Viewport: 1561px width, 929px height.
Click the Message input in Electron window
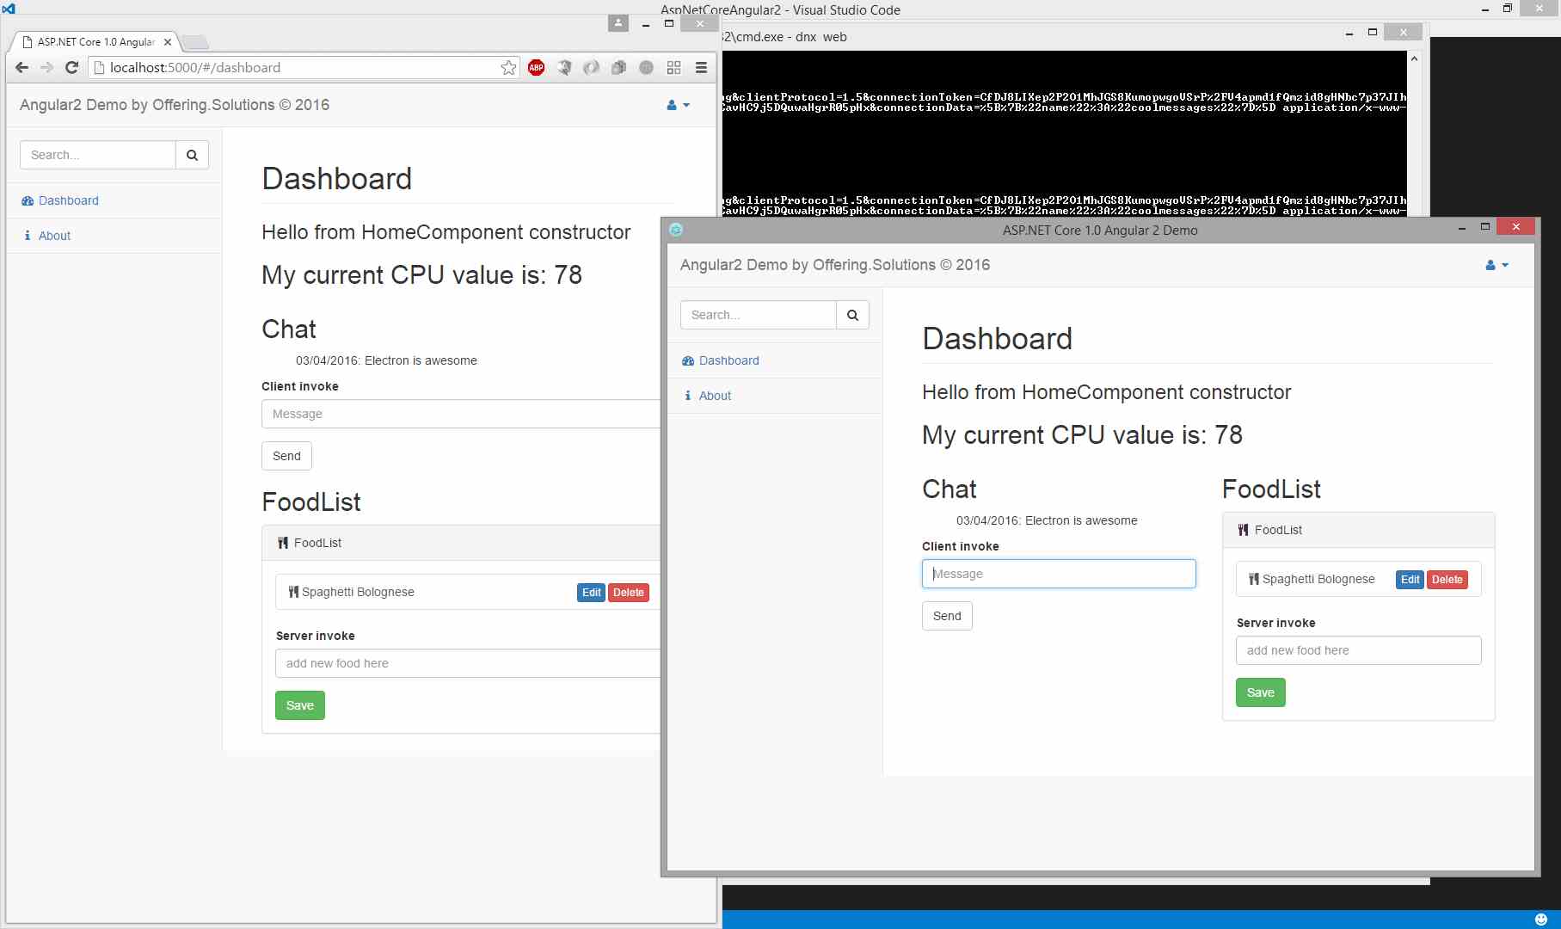pos(1059,574)
